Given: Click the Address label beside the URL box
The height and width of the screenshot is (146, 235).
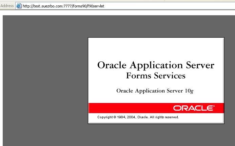Looking at the screenshot, I should 7,6.
